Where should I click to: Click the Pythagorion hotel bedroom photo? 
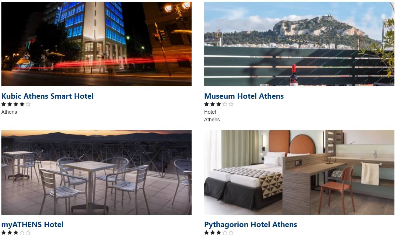point(299,172)
